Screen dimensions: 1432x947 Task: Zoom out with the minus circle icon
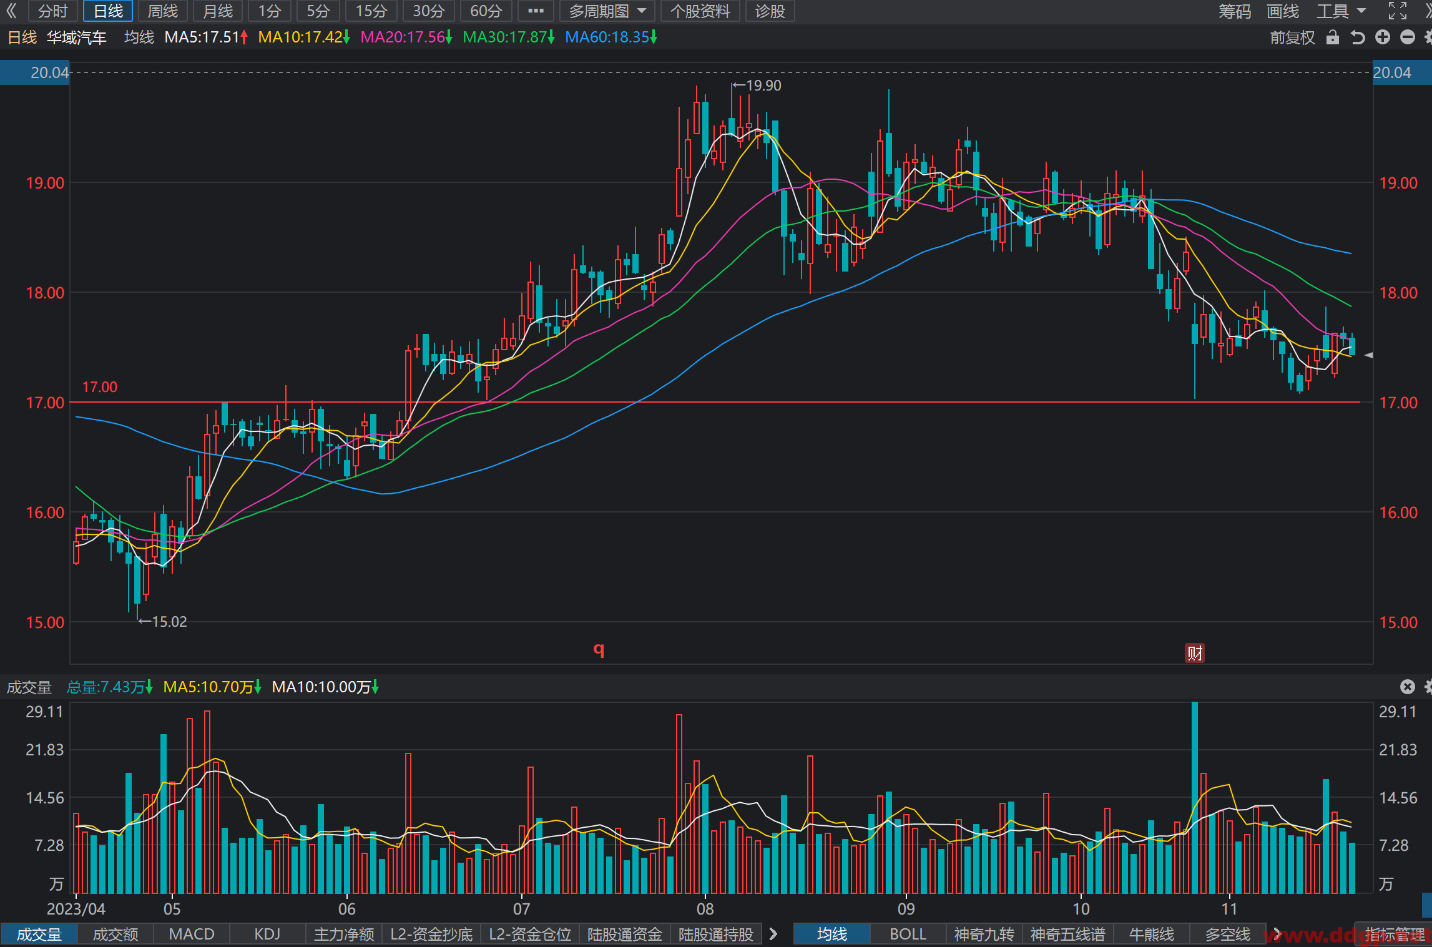(1408, 37)
